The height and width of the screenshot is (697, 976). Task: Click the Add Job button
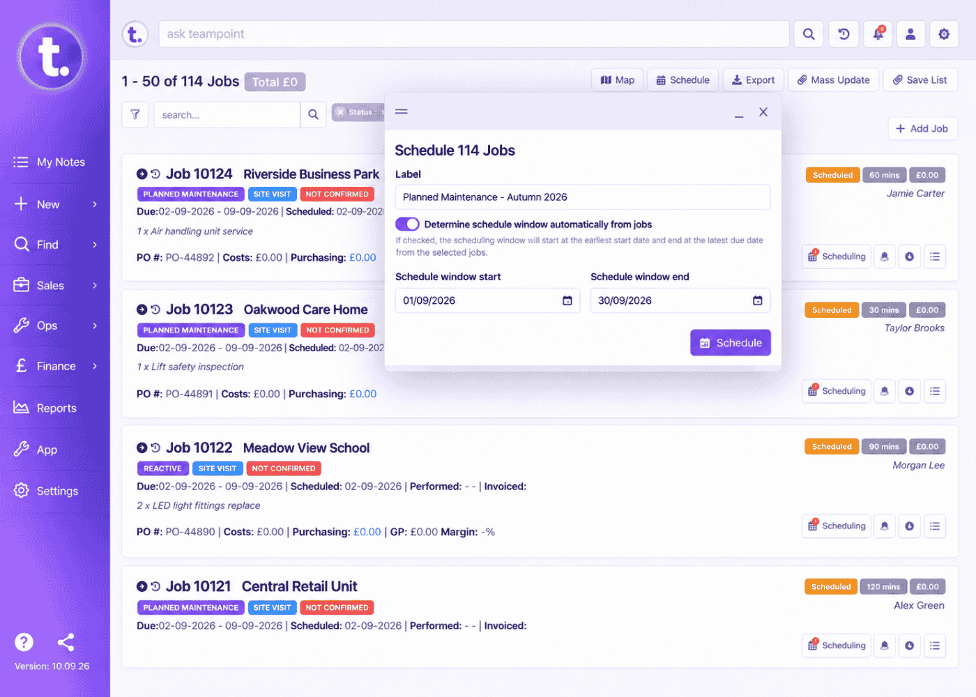pos(922,128)
